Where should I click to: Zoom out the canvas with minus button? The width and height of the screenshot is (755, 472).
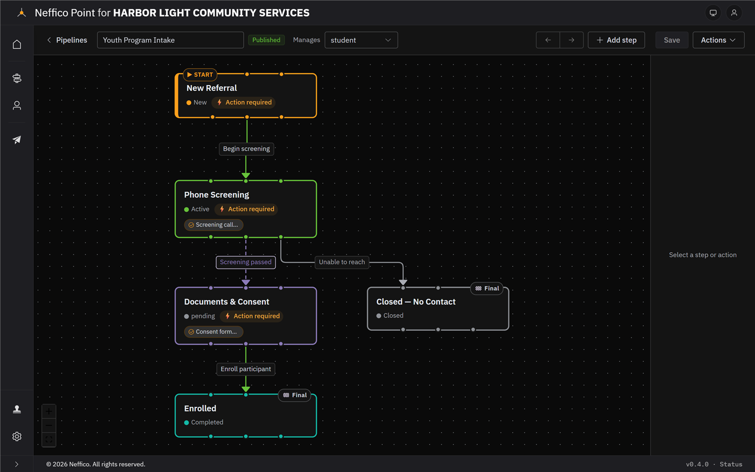[x=49, y=425]
